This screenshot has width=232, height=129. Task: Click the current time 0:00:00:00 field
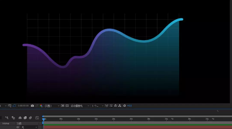(x=23, y=106)
